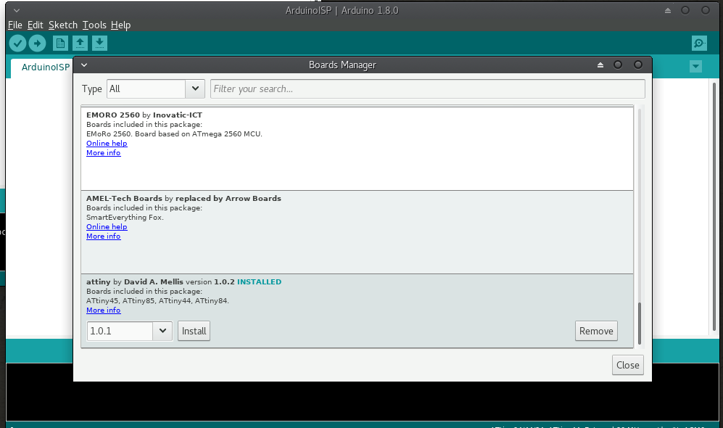Click the Arduino editor vertical scrollbar

(x=714, y=207)
